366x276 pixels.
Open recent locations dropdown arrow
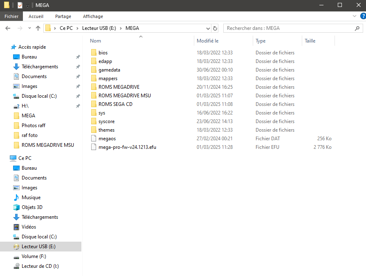[29, 28]
